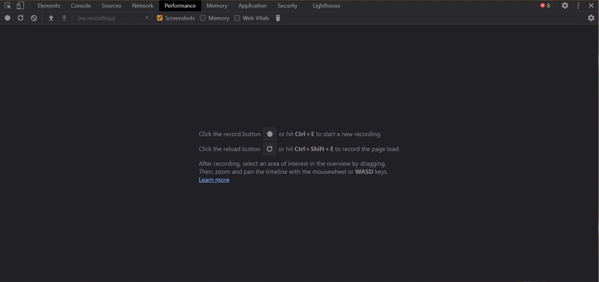Screen dimensions: 599x282
Task: Click the clear recording icon
Action: click(34, 18)
